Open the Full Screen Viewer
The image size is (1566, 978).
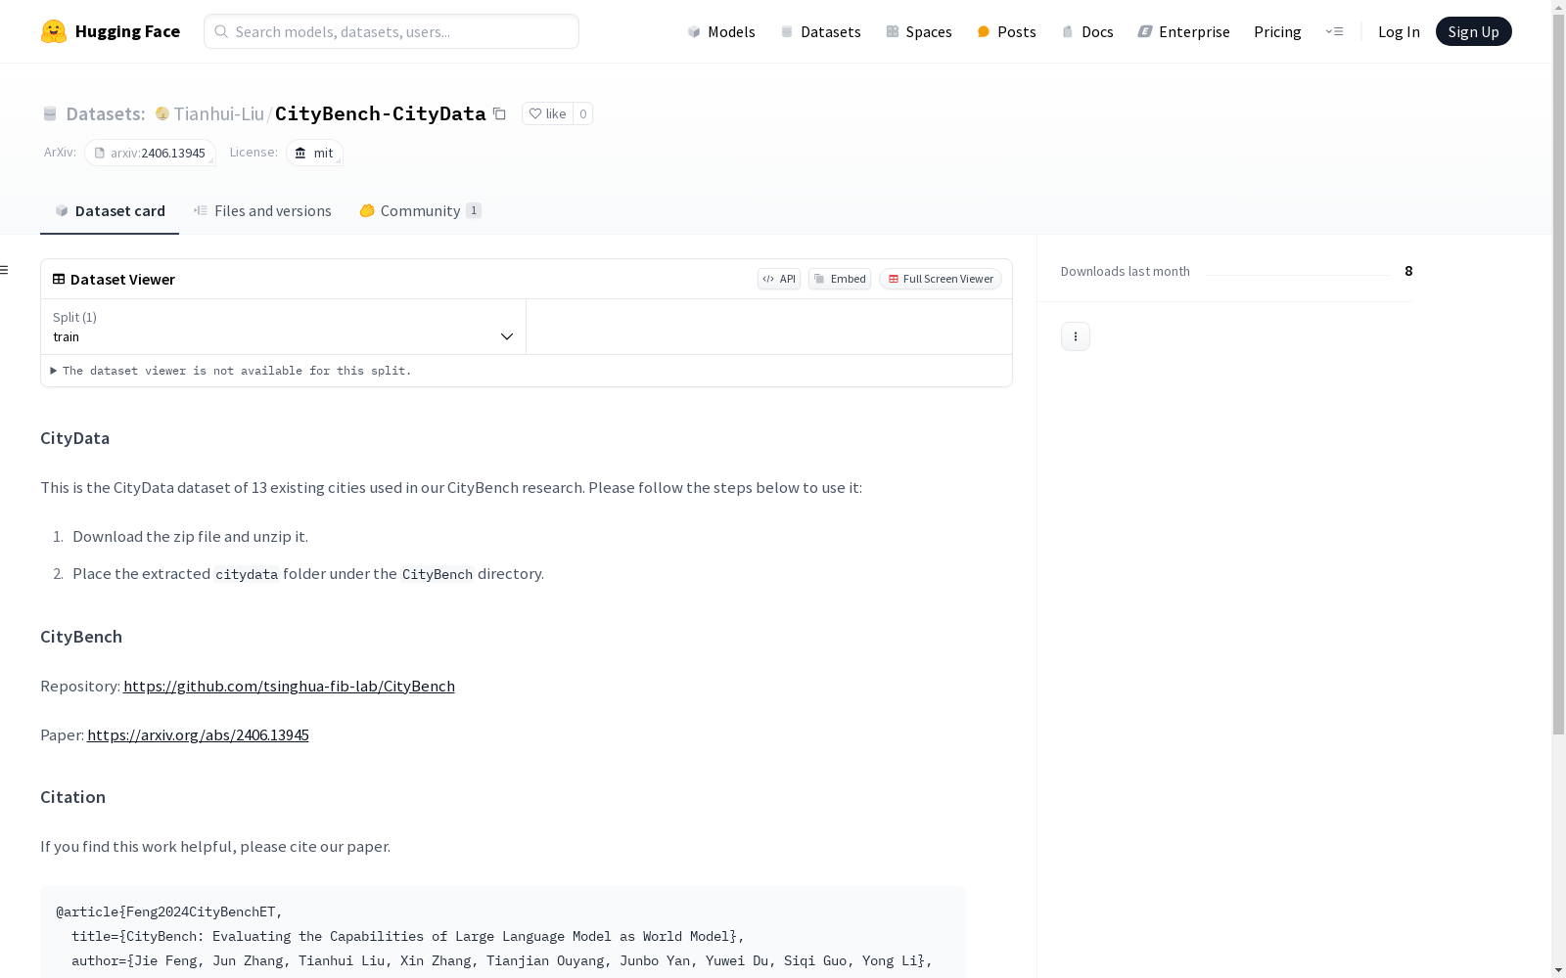coord(941,279)
